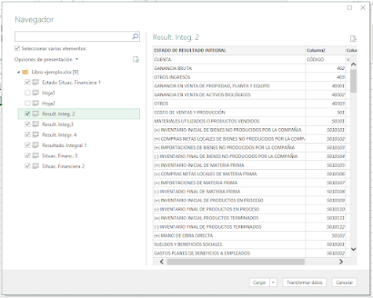Click horizontal scrollbar right arrow
Screen dimensions: 373x298
(341, 262)
